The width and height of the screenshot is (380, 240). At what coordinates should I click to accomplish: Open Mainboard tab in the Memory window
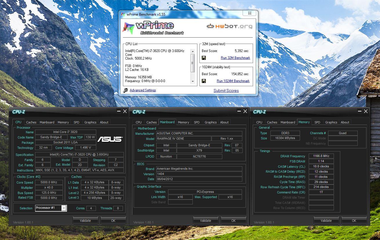pyautogui.click(x=288, y=122)
